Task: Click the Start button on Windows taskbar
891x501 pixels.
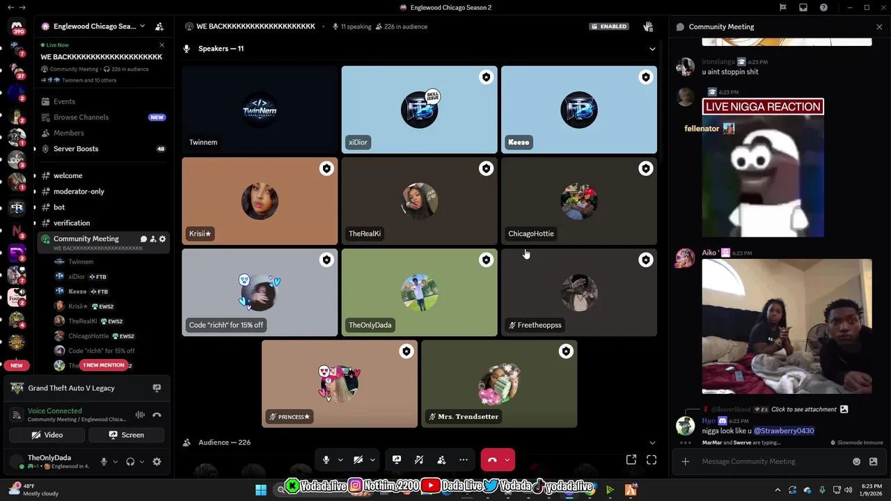Action: click(261, 490)
